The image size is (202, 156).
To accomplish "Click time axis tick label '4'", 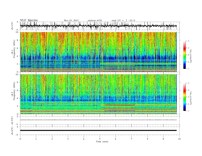I will (84, 139).
